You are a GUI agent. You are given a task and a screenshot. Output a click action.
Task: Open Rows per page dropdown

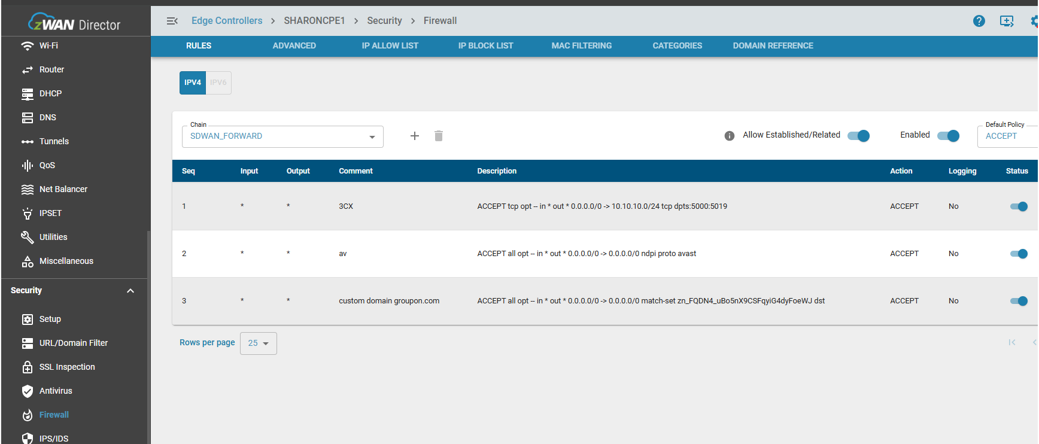(259, 343)
